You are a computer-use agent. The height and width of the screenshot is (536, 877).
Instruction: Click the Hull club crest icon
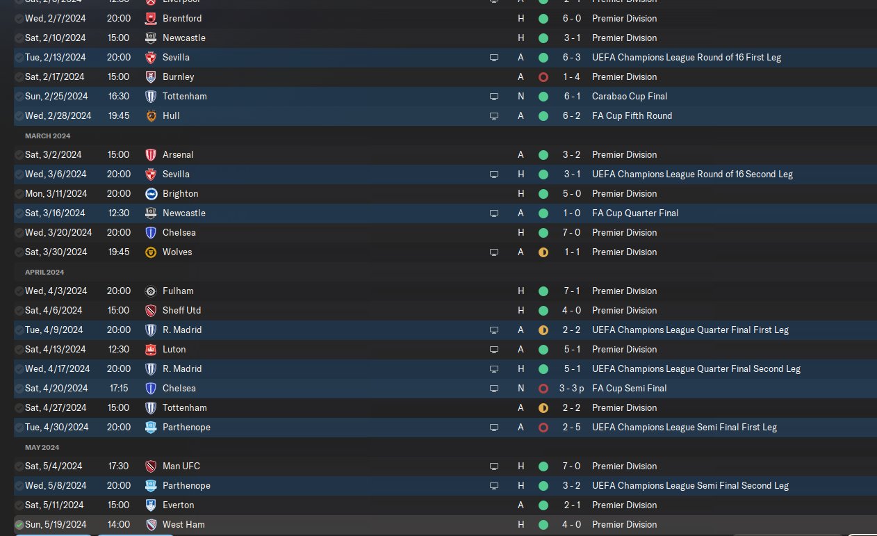pyautogui.click(x=151, y=115)
